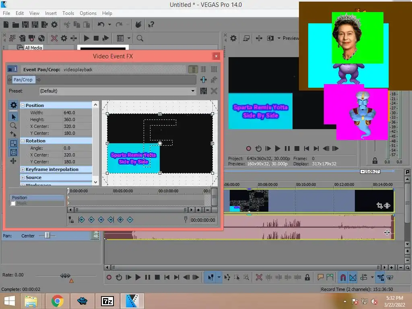The height and width of the screenshot is (309, 412).
Task: Select the Normal Edit arrow tool in Pan/Crop
Action: [x=13, y=117]
